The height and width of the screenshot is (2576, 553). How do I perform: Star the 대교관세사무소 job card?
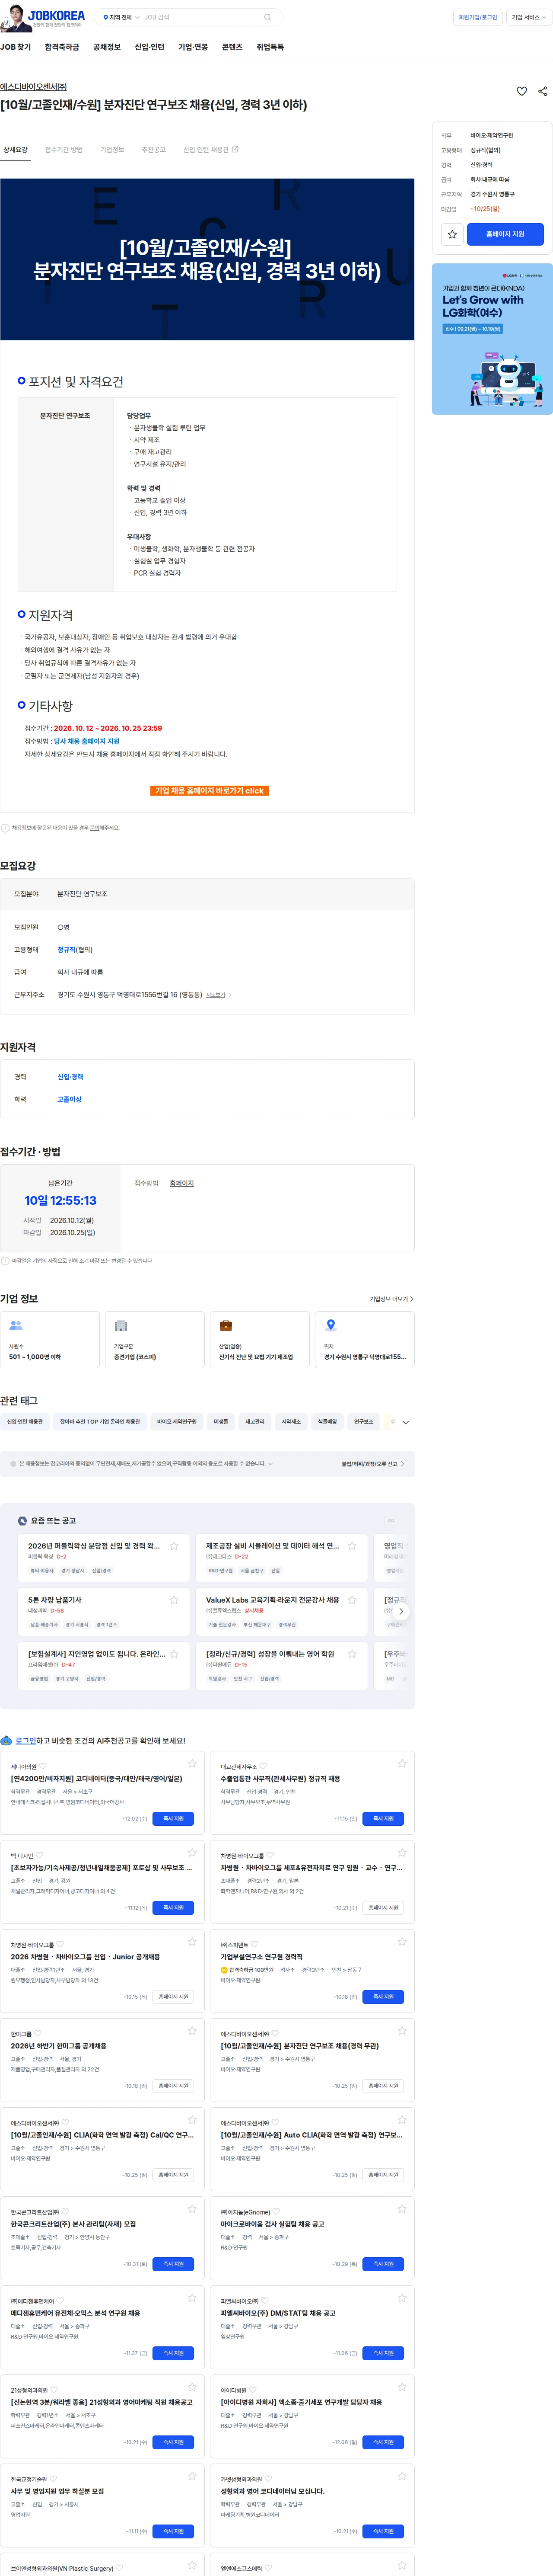[402, 1763]
